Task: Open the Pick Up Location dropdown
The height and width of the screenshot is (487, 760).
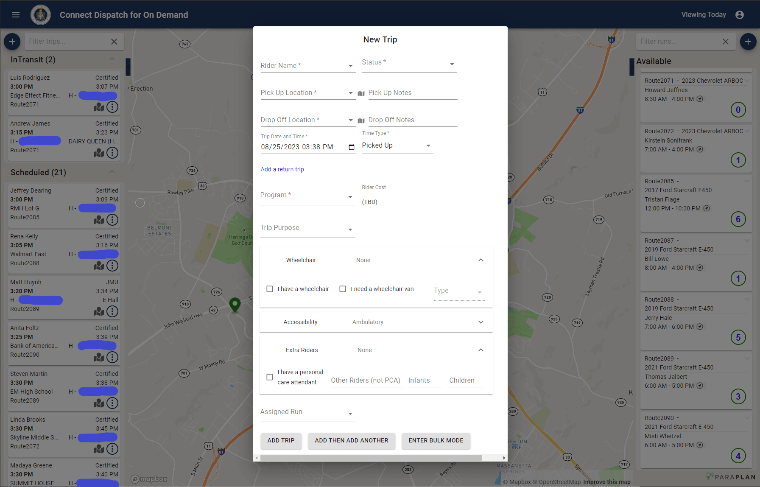Action: pyautogui.click(x=308, y=93)
